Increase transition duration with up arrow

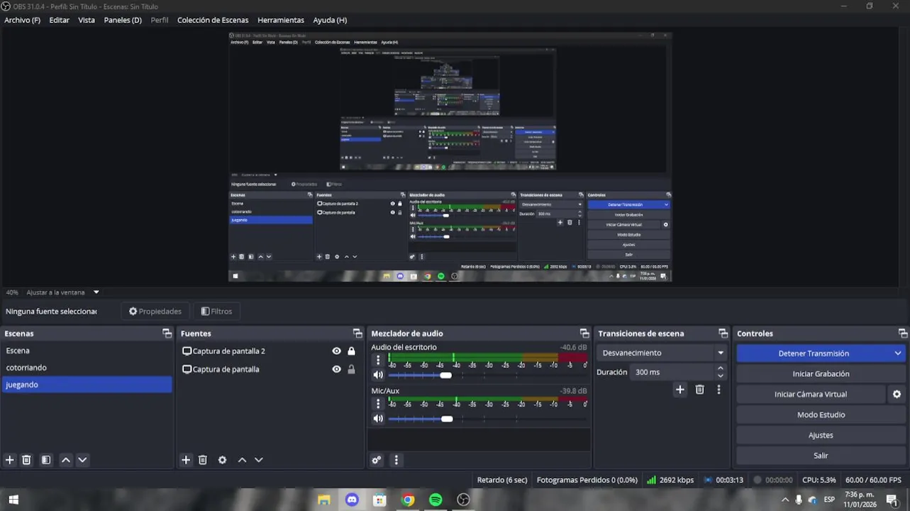(x=721, y=368)
